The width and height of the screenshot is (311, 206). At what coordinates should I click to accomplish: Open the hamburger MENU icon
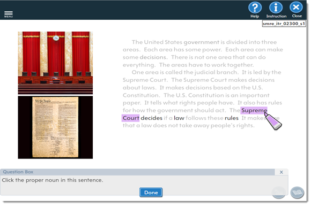pos(9,14)
